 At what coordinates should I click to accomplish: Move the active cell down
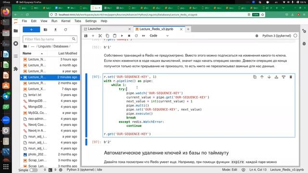[x=269, y=77]
